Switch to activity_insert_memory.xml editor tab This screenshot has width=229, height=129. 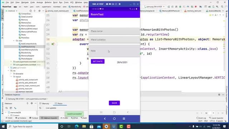coord(57,11)
